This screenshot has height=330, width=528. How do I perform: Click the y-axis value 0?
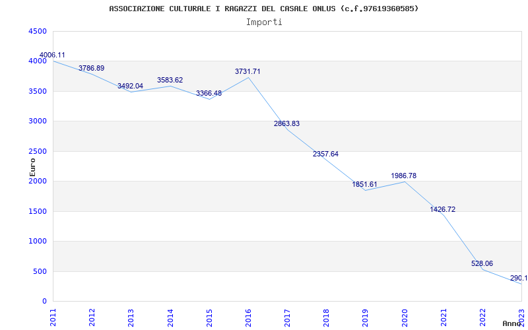44,302
